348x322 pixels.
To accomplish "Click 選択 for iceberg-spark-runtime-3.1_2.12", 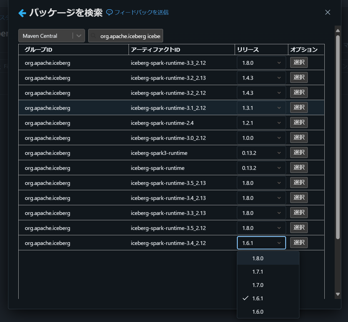I will [x=299, y=107].
